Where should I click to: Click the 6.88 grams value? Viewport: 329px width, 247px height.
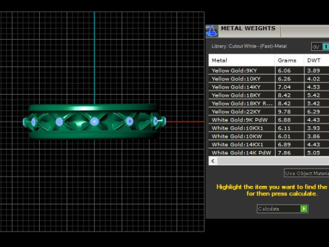pos(284,120)
